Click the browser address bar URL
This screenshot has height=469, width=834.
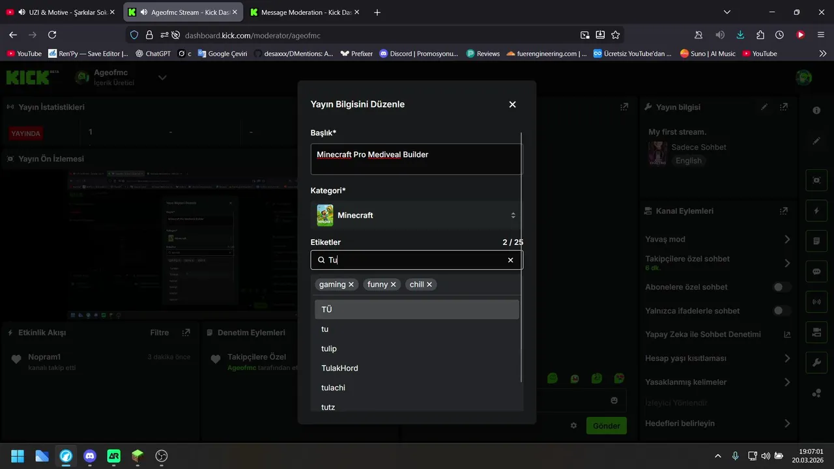pos(253,35)
